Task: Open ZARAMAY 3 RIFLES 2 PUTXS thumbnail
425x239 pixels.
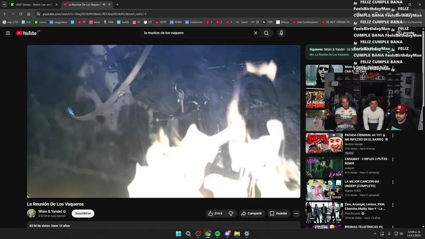Action: point(324,167)
